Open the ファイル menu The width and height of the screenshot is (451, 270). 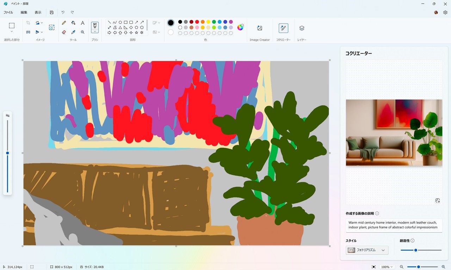click(8, 12)
